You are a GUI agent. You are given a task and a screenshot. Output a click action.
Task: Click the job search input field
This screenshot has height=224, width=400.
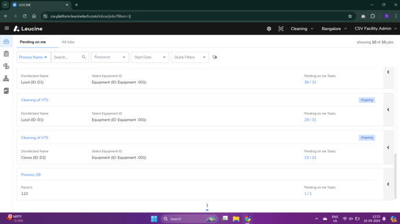[67, 57]
